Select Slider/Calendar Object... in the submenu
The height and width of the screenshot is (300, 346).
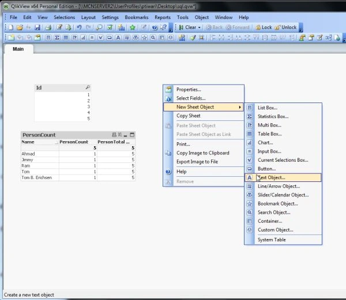pos(283,195)
